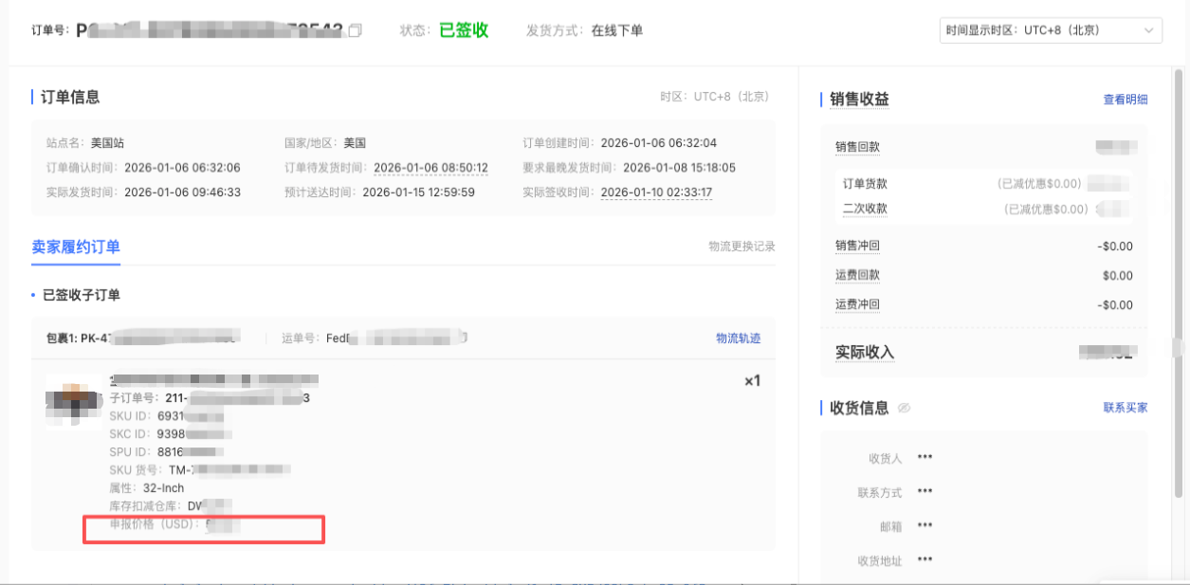Click the 实际收入 label
Image resolution: width=1190 pixels, height=585 pixels.
pos(865,353)
